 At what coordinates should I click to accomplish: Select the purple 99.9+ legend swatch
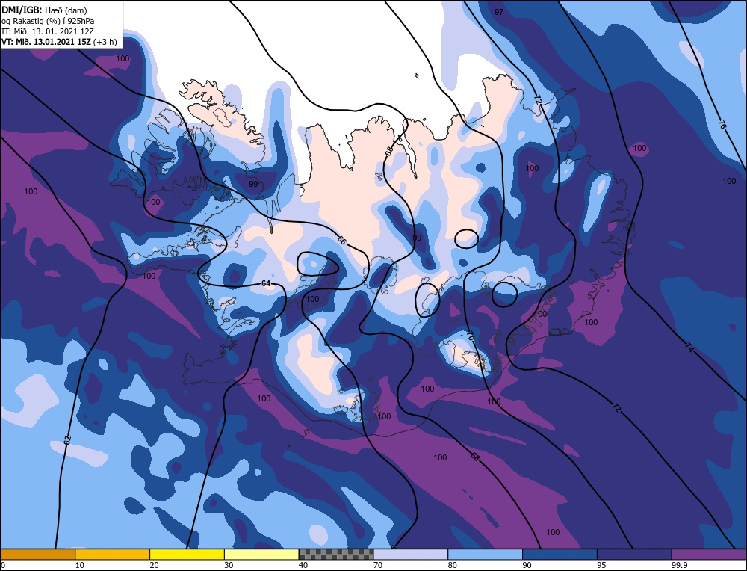[710, 555]
